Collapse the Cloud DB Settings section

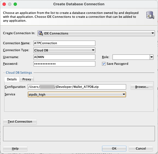coord(4,73)
